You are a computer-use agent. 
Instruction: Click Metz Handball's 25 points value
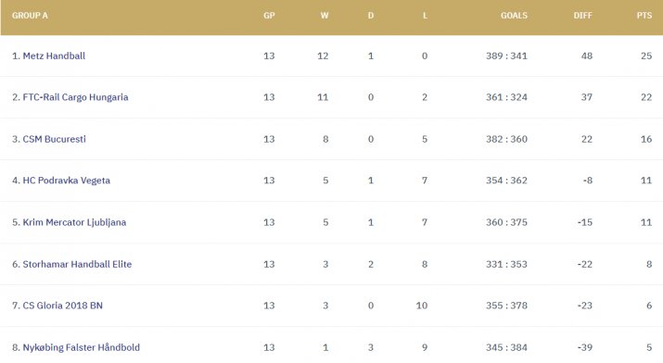pos(646,56)
